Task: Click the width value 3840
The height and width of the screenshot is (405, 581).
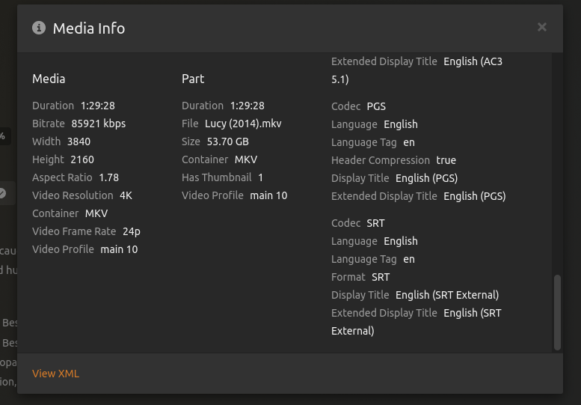Action: point(79,141)
